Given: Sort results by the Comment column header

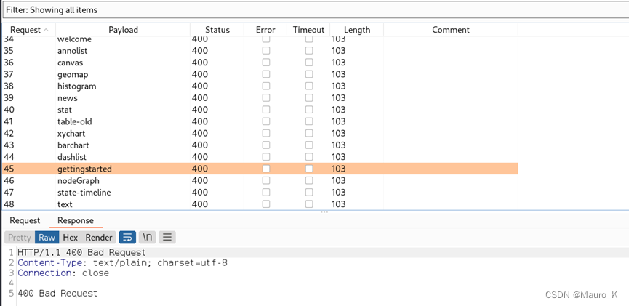Looking at the screenshot, I should [x=451, y=30].
